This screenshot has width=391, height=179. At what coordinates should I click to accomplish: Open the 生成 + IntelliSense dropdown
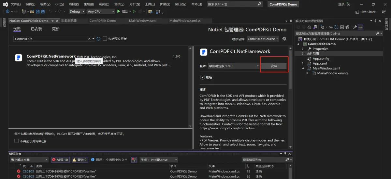coord(159,160)
